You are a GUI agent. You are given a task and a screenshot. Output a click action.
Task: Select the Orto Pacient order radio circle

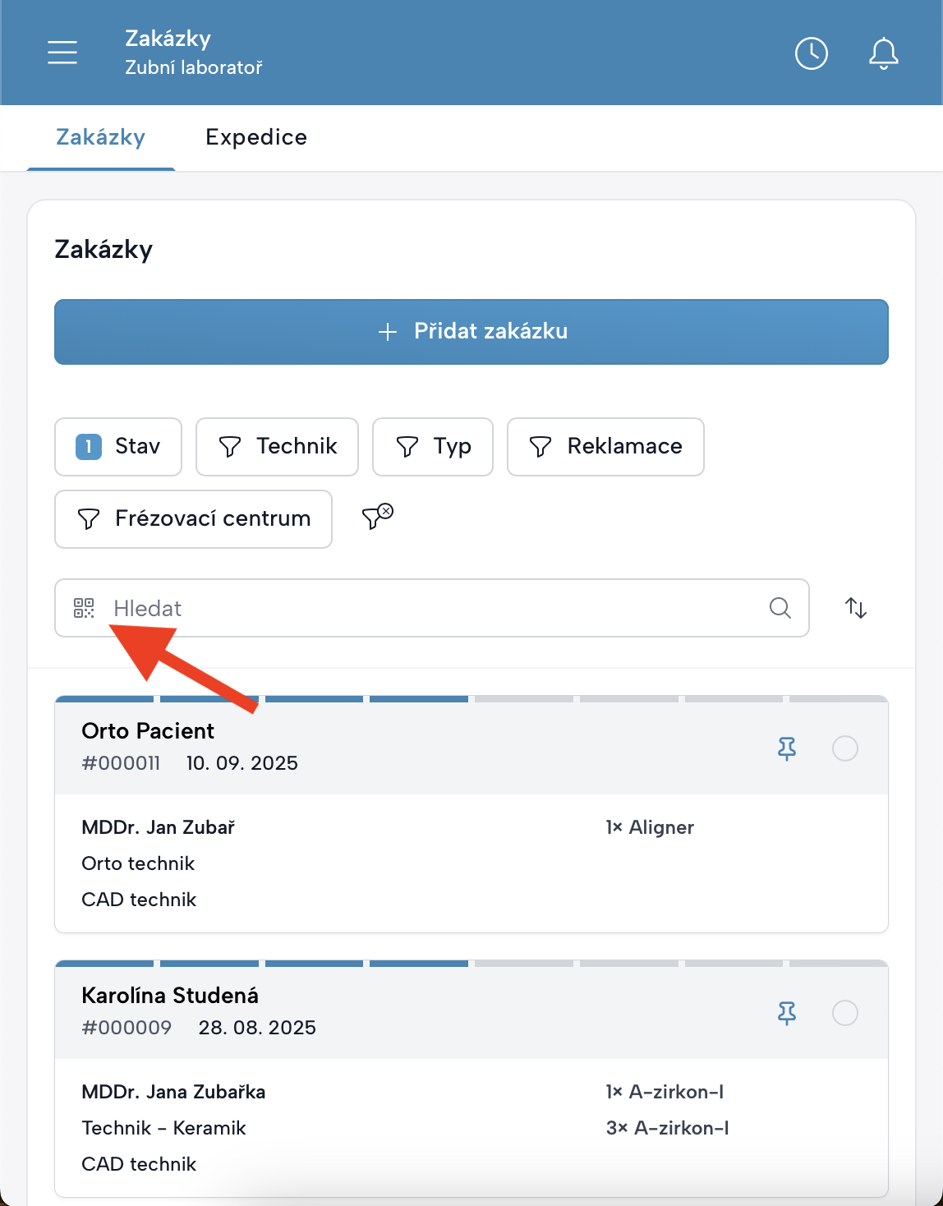[844, 748]
